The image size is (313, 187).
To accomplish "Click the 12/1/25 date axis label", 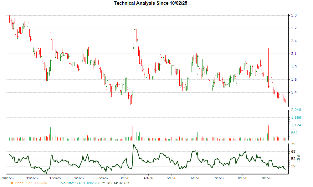I will (x=55, y=178).
